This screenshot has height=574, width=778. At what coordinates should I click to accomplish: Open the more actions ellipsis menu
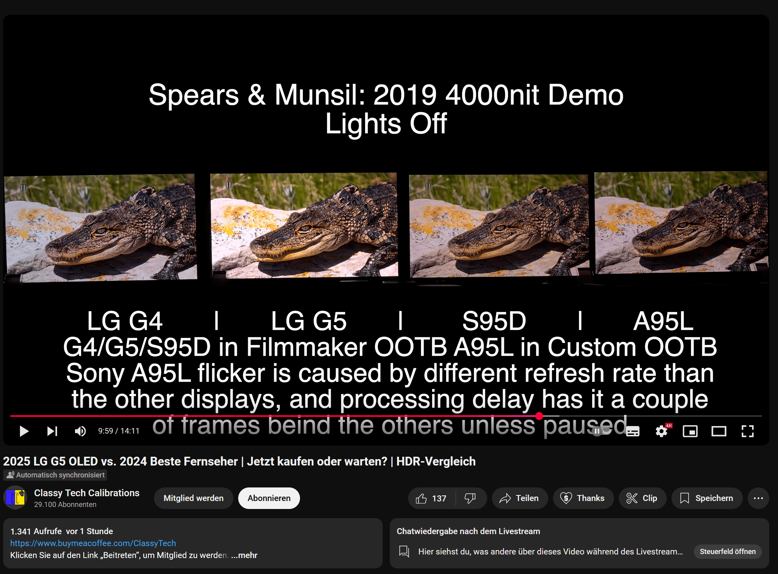758,498
